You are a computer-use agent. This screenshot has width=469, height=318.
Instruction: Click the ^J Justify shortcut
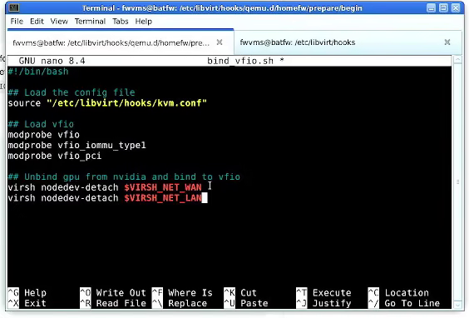pyautogui.click(x=323, y=303)
